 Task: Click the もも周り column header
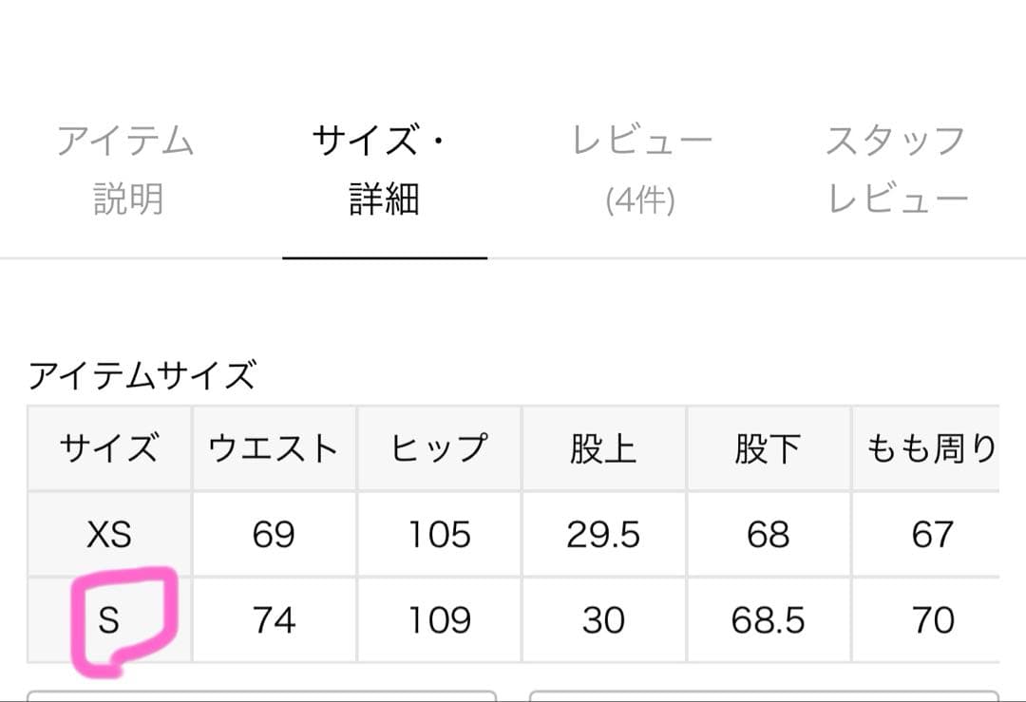pyautogui.click(x=931, y=448)
